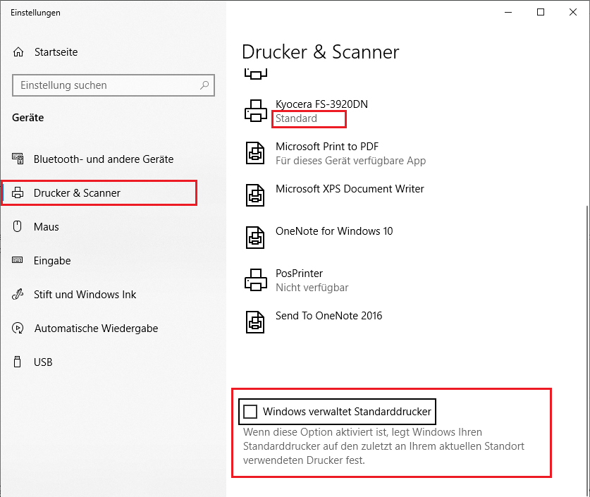Open the USB settings entry

click(43, 362)
